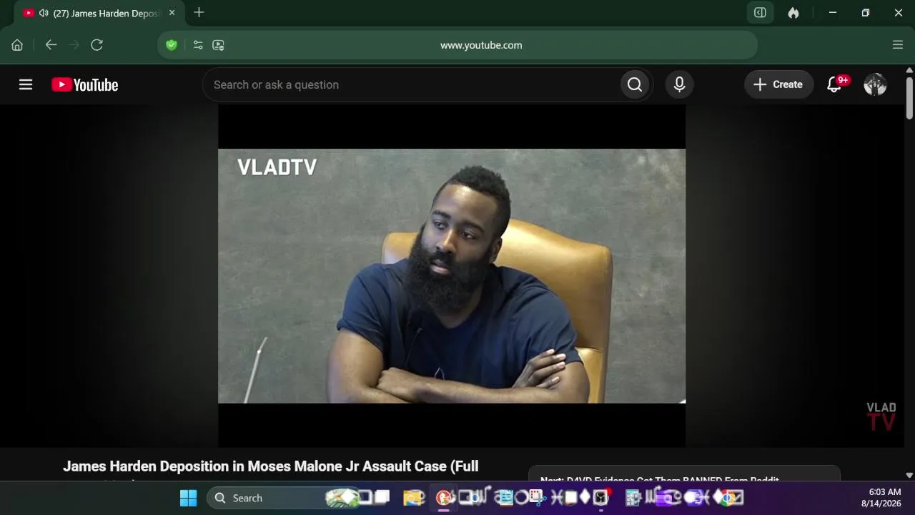Open the browser application menu
Screen dimensions: 915x515
tap(898, 45)
